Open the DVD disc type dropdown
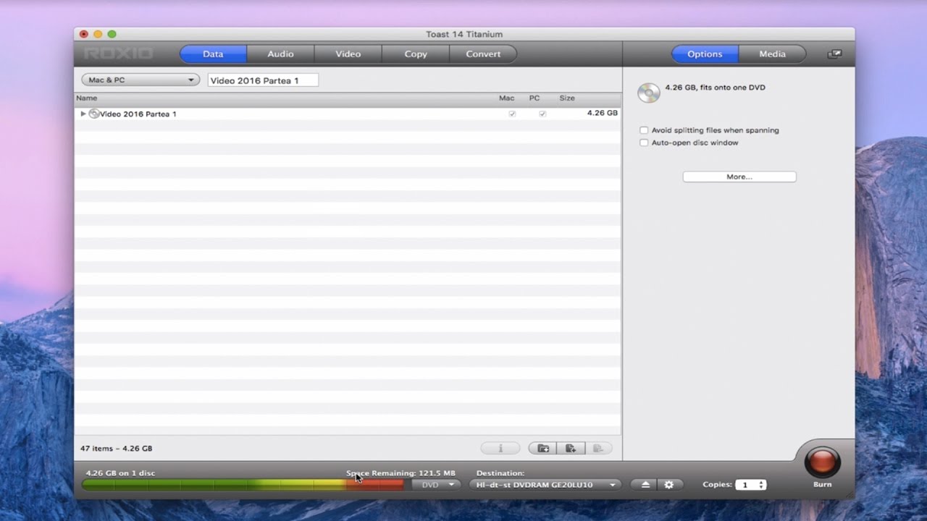927x521 pixels. click(x=436, y=485)
